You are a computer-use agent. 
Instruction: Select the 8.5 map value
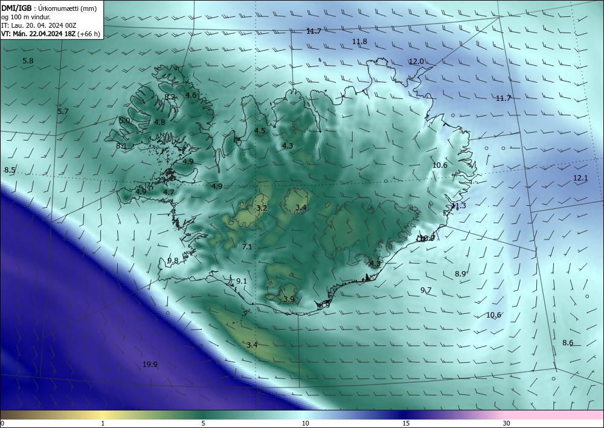coord(10,170)
